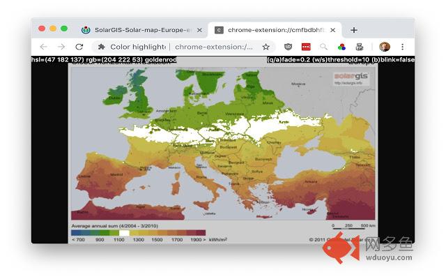Click the extension icon left of the profile avatar

[x=360, y=47]
